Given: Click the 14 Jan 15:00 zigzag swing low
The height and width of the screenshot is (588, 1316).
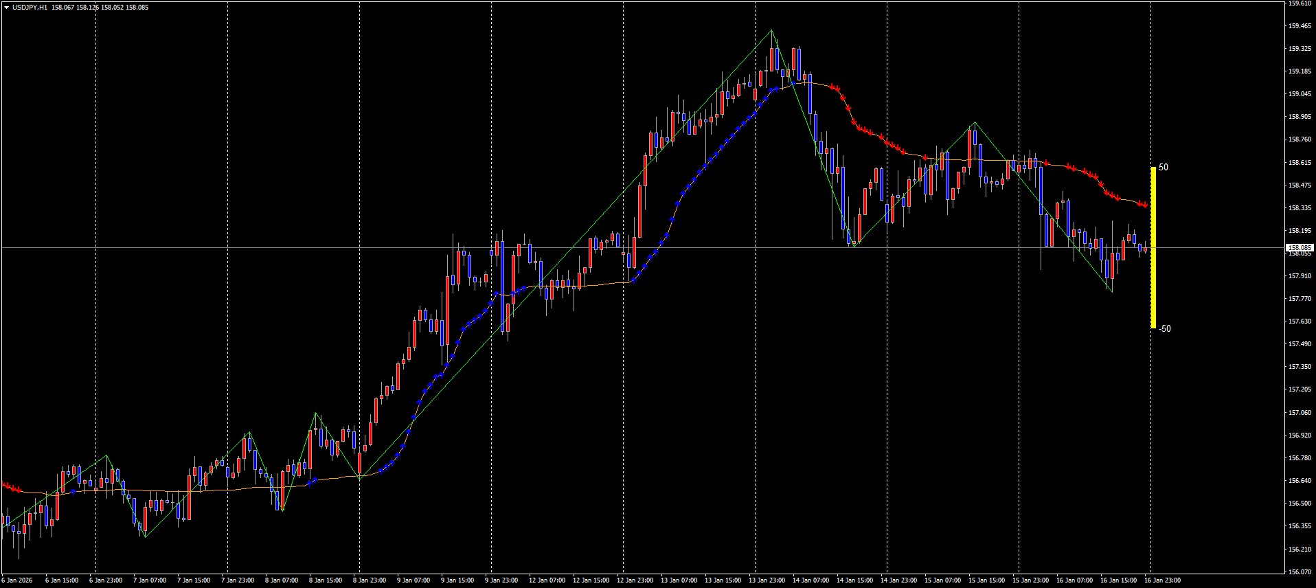Looking at the screenshot, I should point(854,246).
